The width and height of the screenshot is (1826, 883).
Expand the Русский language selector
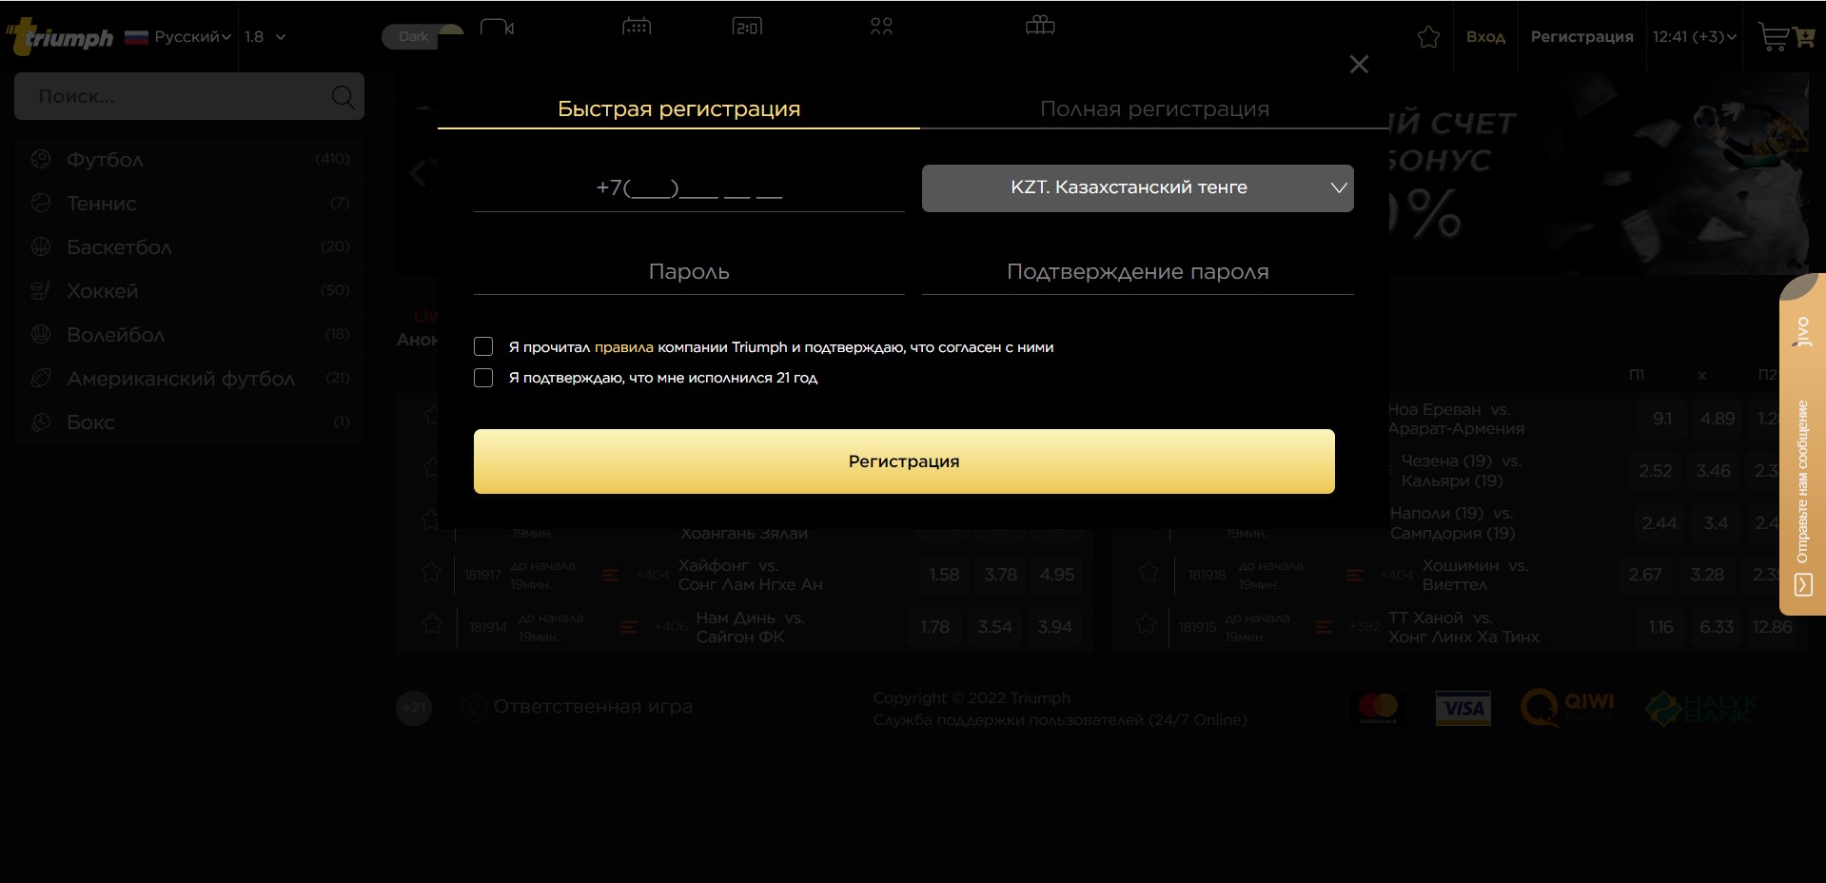[179, 37]
